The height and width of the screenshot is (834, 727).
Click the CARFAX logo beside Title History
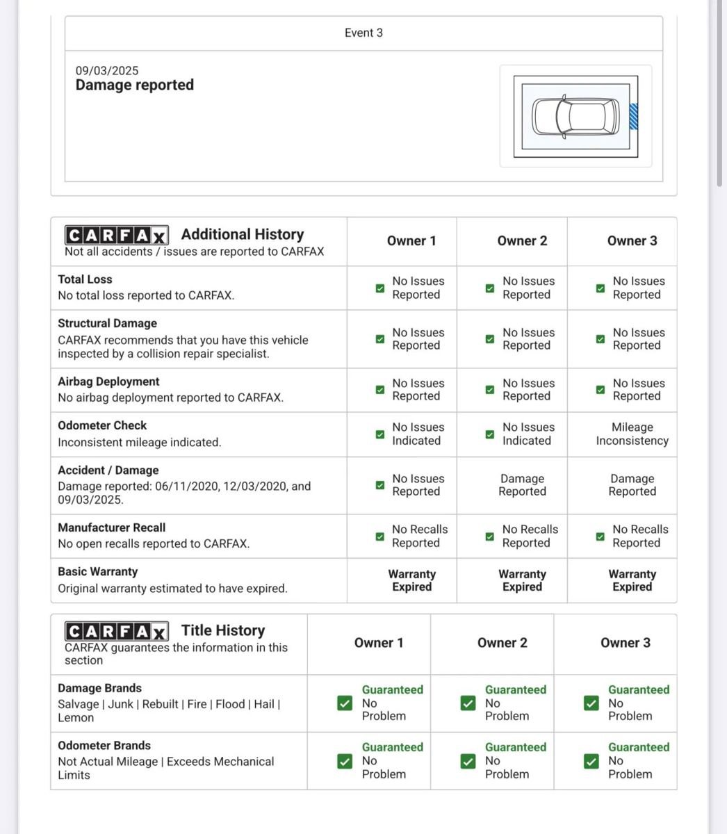pyautogui.click(x=116, y=631)
